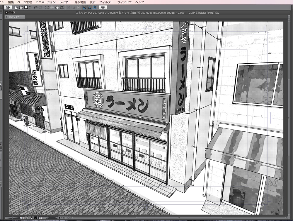Open settings via the gear icon
The width and height of the screenshot is (293, 221).
(x=68, y=217)
